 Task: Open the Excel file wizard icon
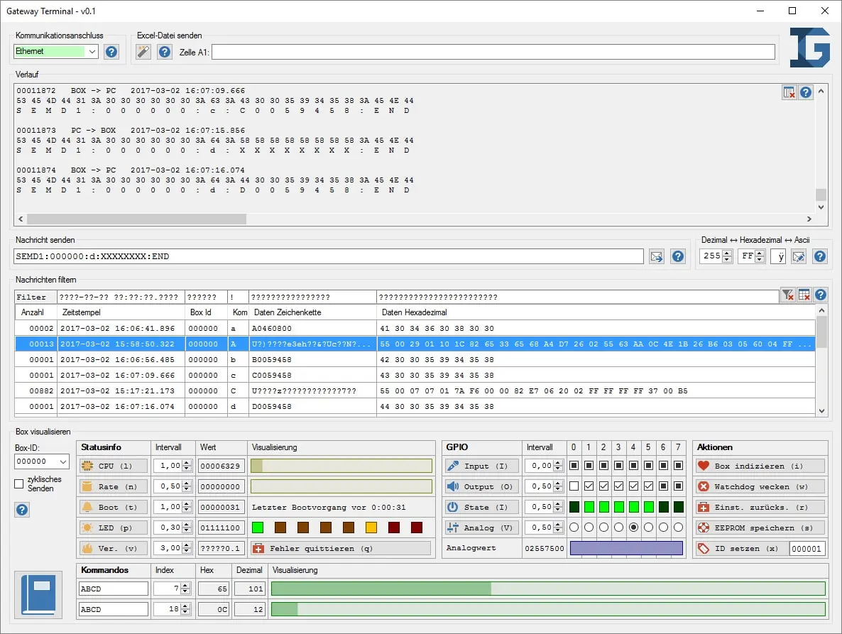[142, 51]
